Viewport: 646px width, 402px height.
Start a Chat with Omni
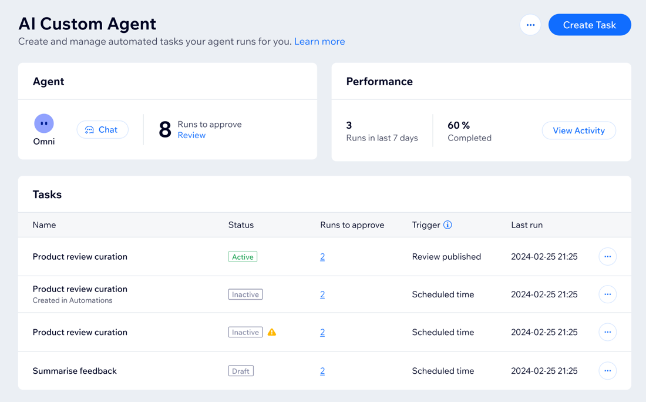pos(102,129)
